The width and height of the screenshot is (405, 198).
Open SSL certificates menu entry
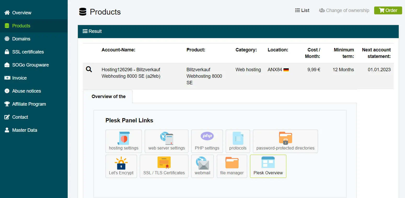tap(34, 52)
